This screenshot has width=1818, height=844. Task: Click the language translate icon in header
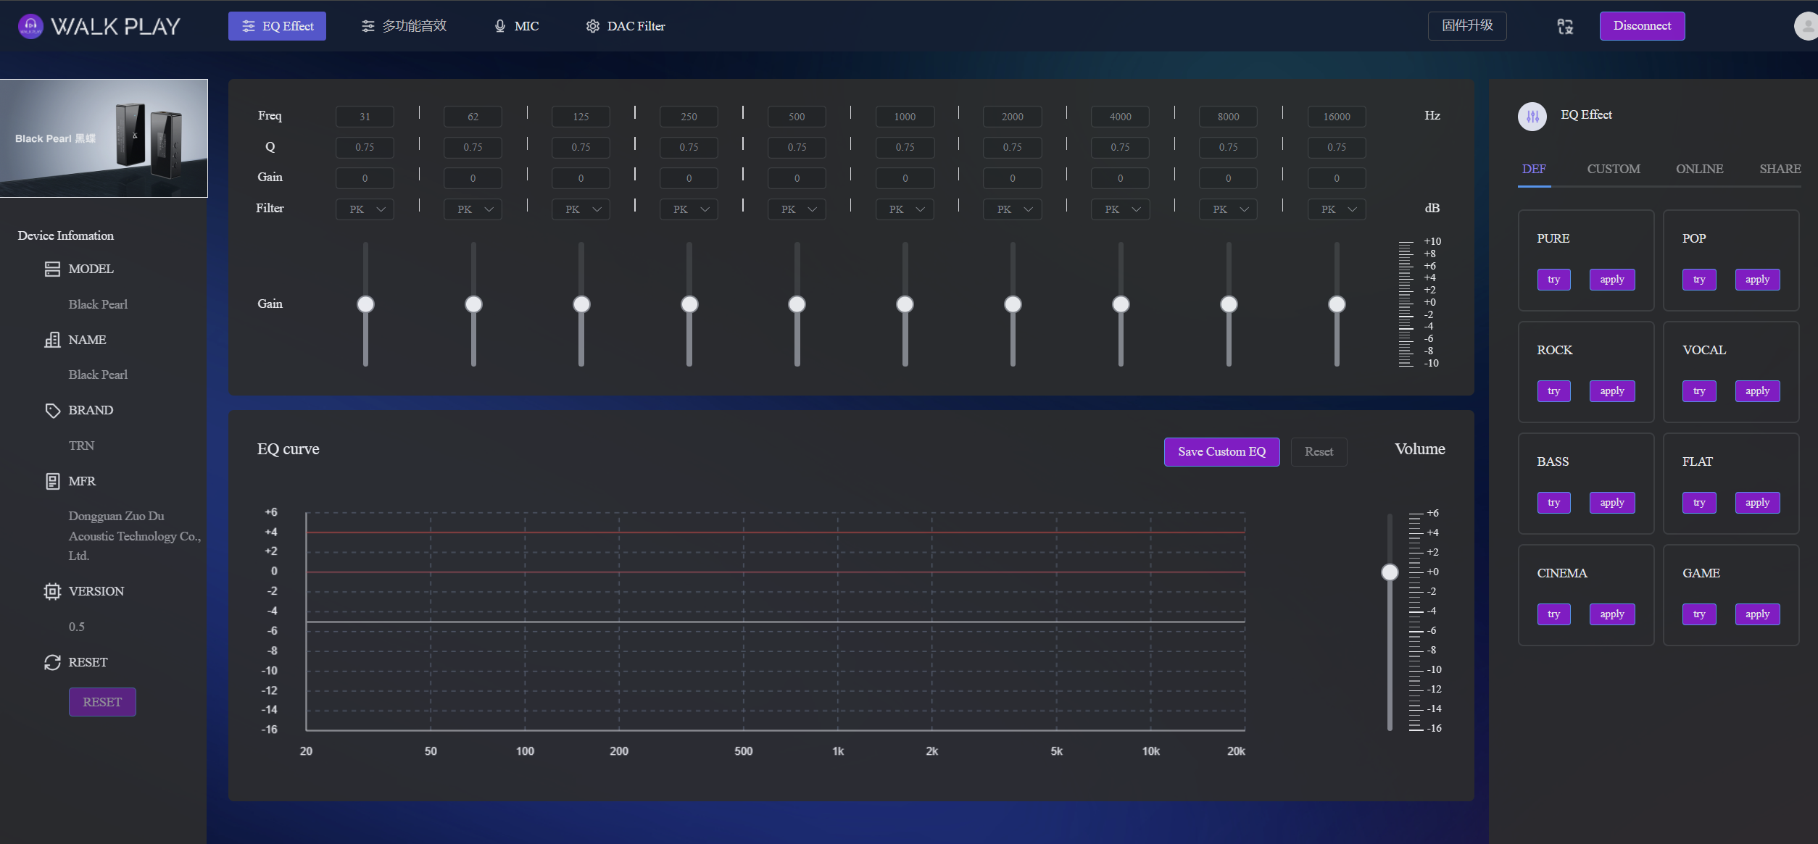tap(1565, 27)
